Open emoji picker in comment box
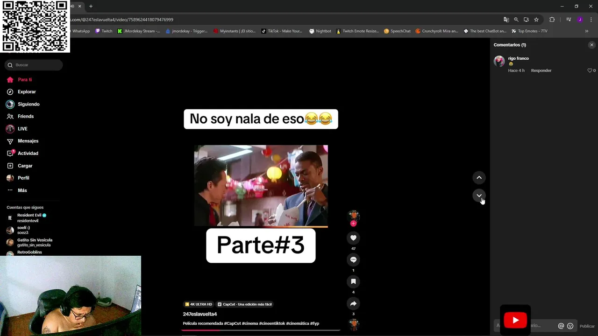Screen dimensions: 598x336 pos(570,326)
